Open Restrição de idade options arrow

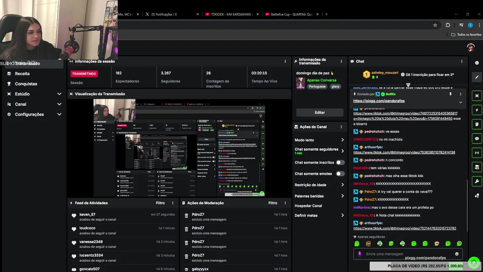tap(342, 185)
